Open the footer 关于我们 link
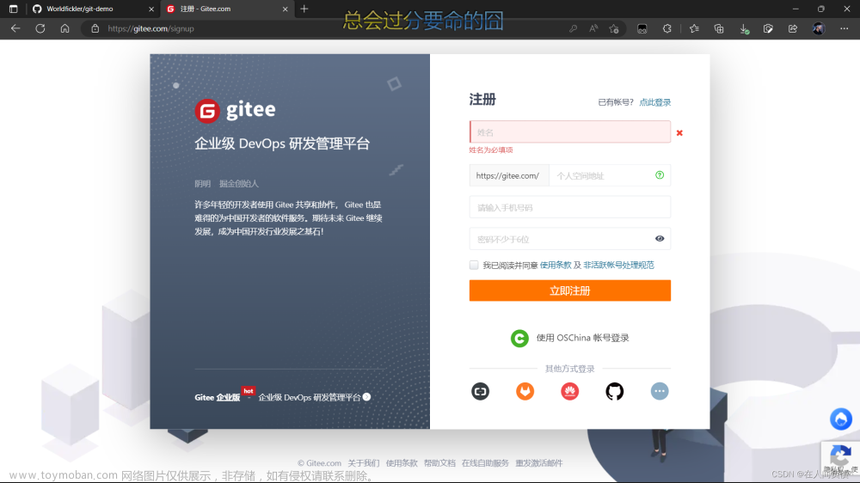This screenshot has width=860, height=483. tap(364, 463)
